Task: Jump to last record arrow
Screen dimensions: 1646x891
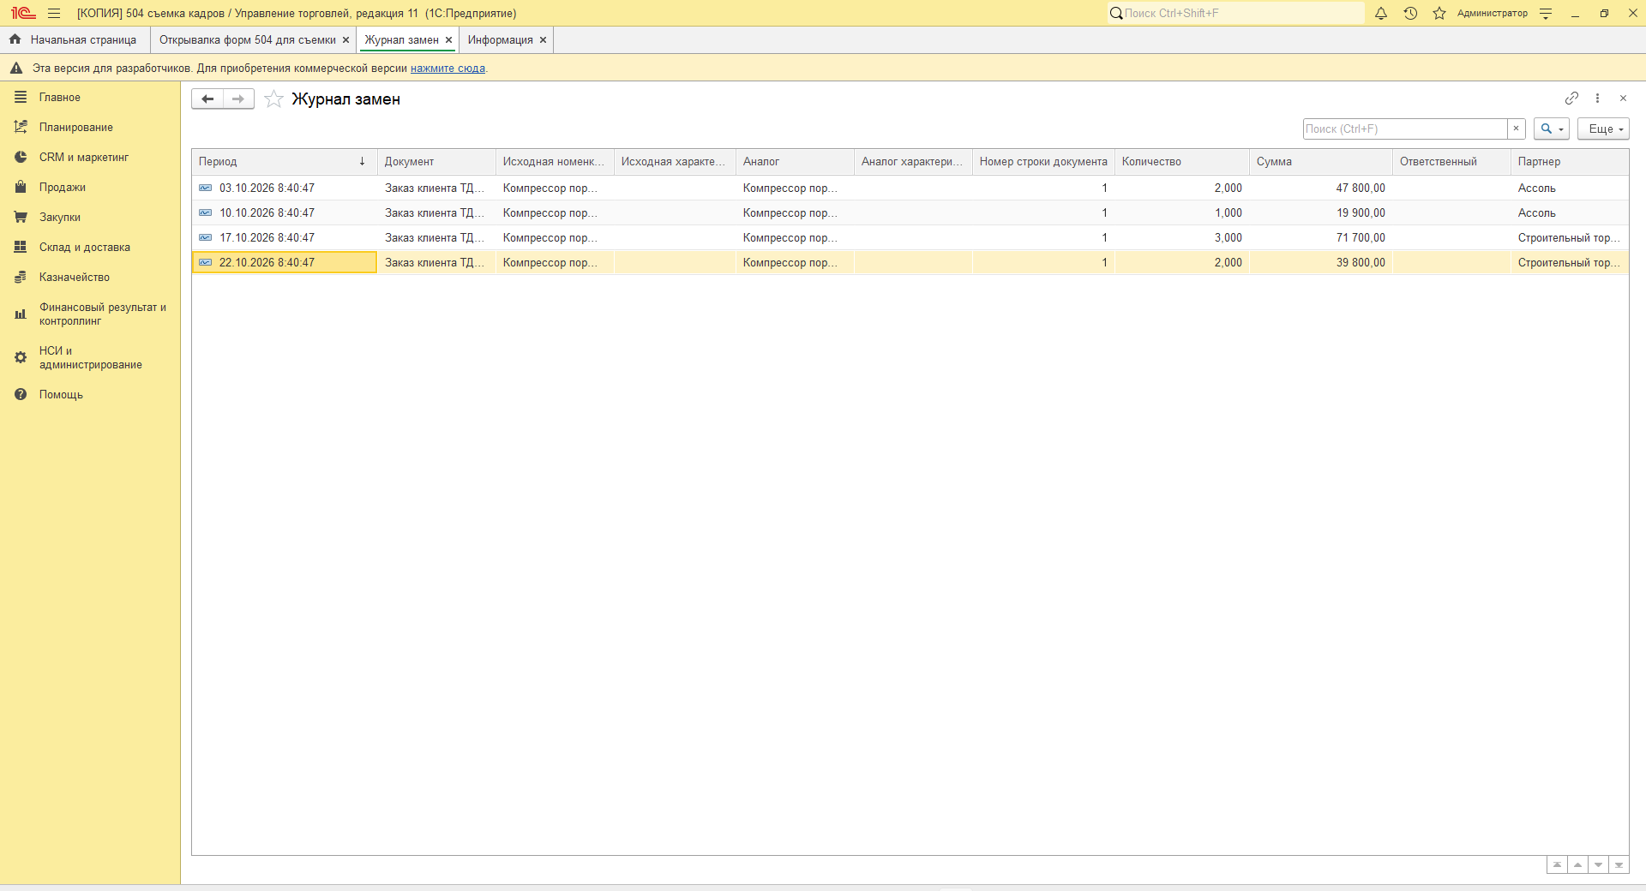Action: tap(1619, 864)
